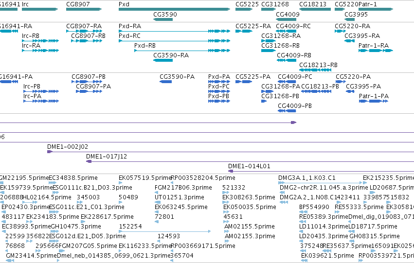Screen dimensions: 414x263
Task: Open the CG3590 gene label
Action: pos(165,14)
